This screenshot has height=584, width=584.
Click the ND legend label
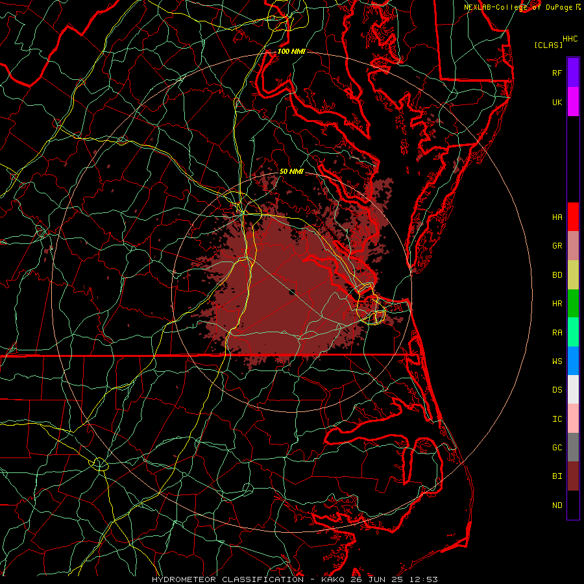[557, 505]
